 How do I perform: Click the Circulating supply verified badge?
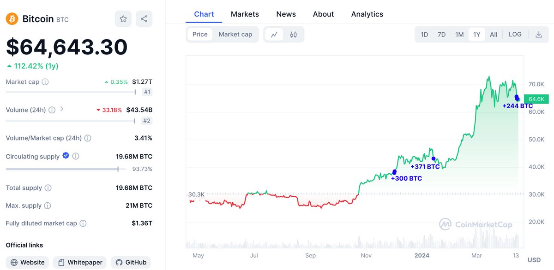coord(66,156)
